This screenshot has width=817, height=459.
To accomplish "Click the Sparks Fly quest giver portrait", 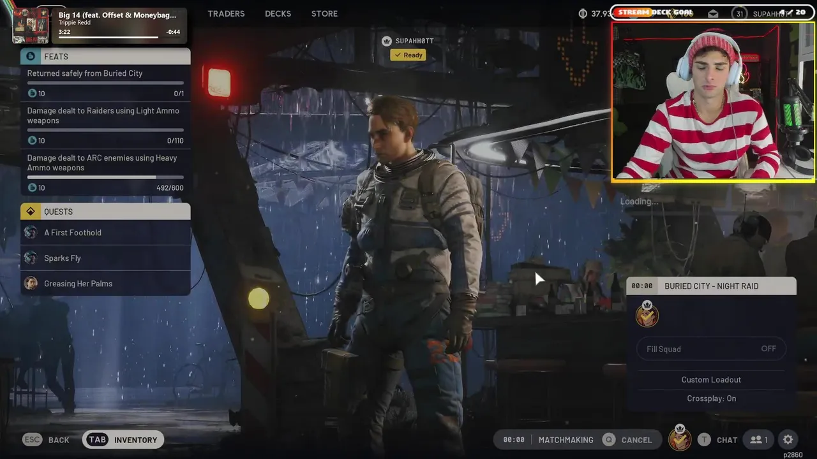I will pos(31,258).
